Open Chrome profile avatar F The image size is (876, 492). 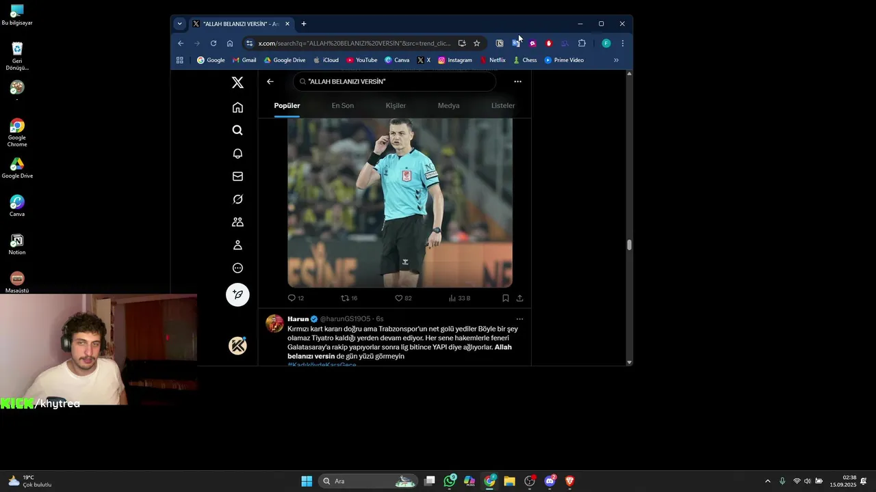[x=606, y=43]
